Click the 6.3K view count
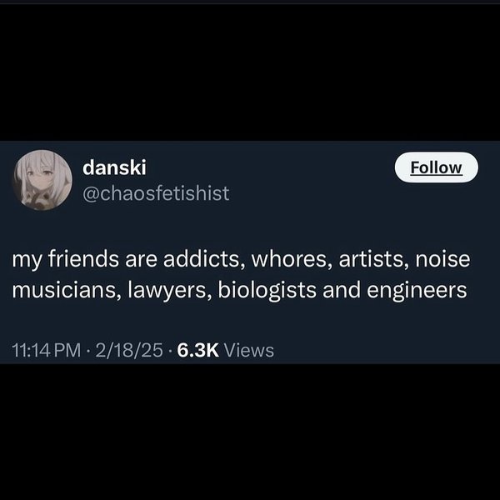Viewport: 500px width, 500px height. (198, 350)
